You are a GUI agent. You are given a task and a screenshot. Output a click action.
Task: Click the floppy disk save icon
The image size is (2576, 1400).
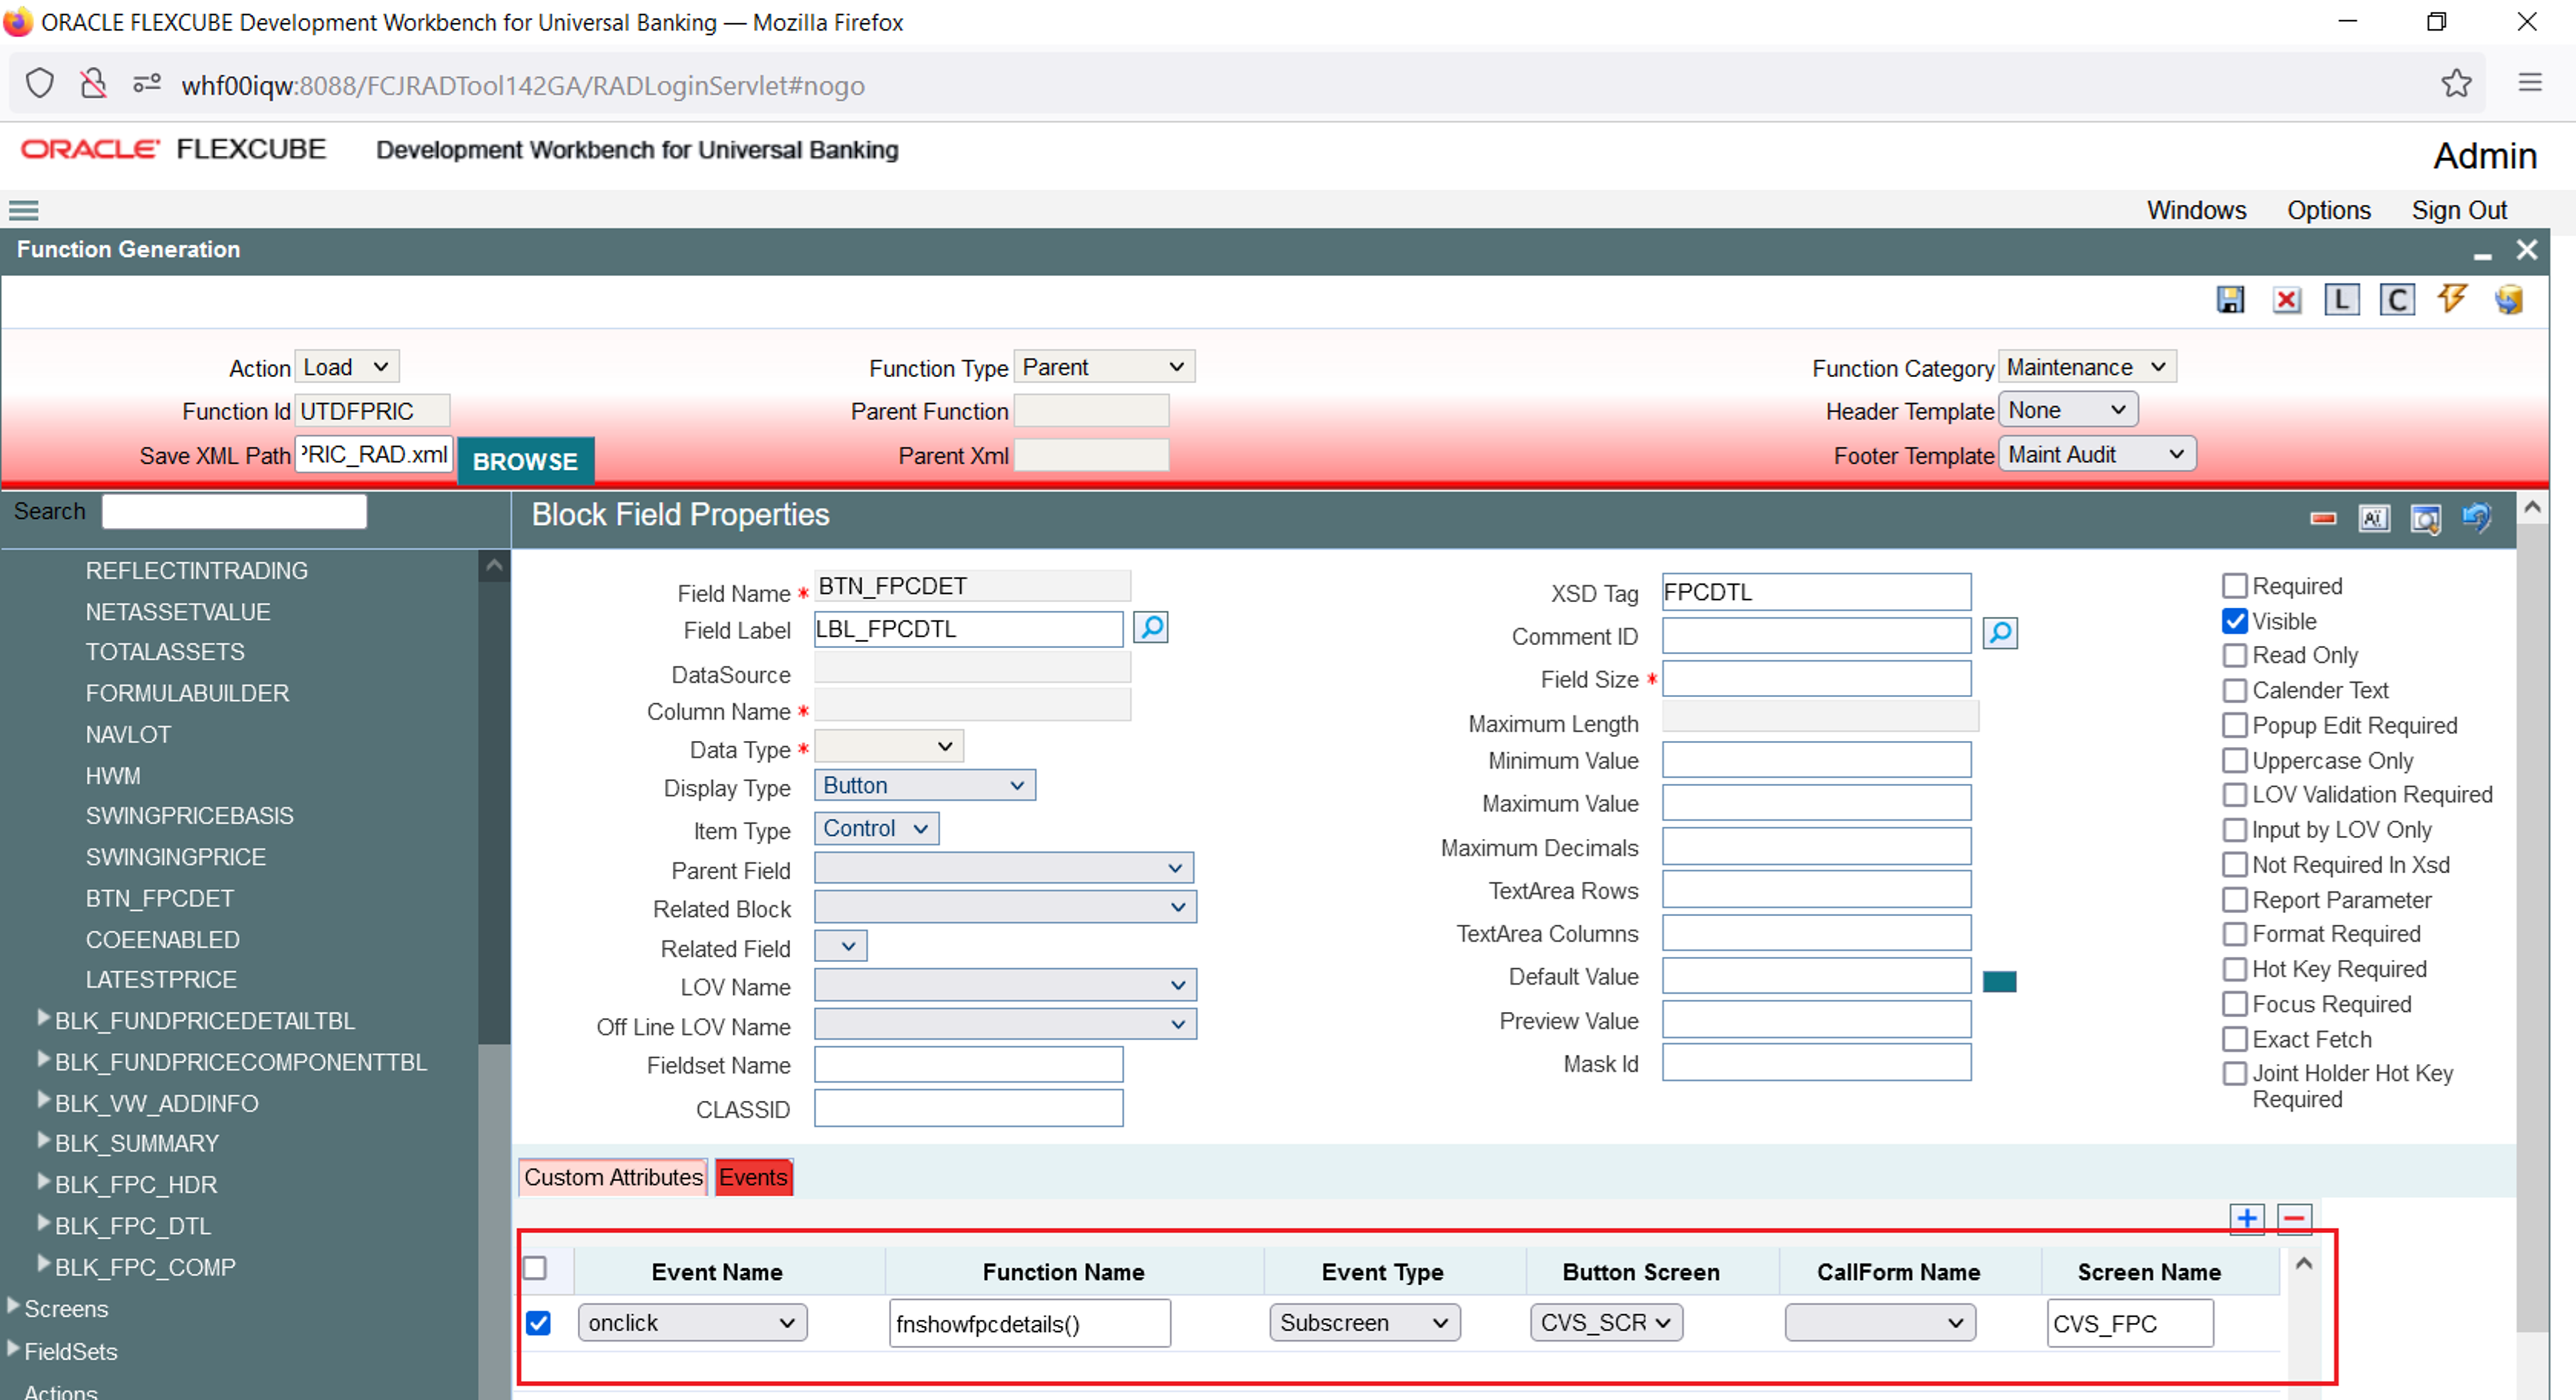[2230, 300]
